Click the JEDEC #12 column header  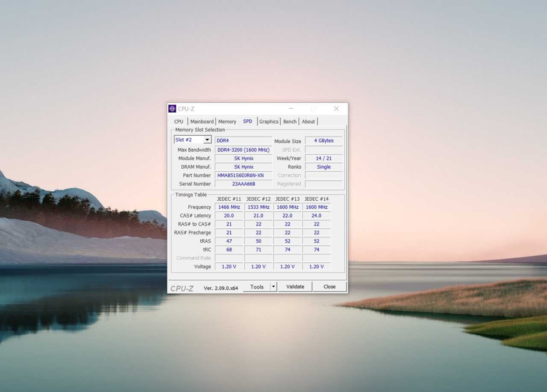[259, 199]
